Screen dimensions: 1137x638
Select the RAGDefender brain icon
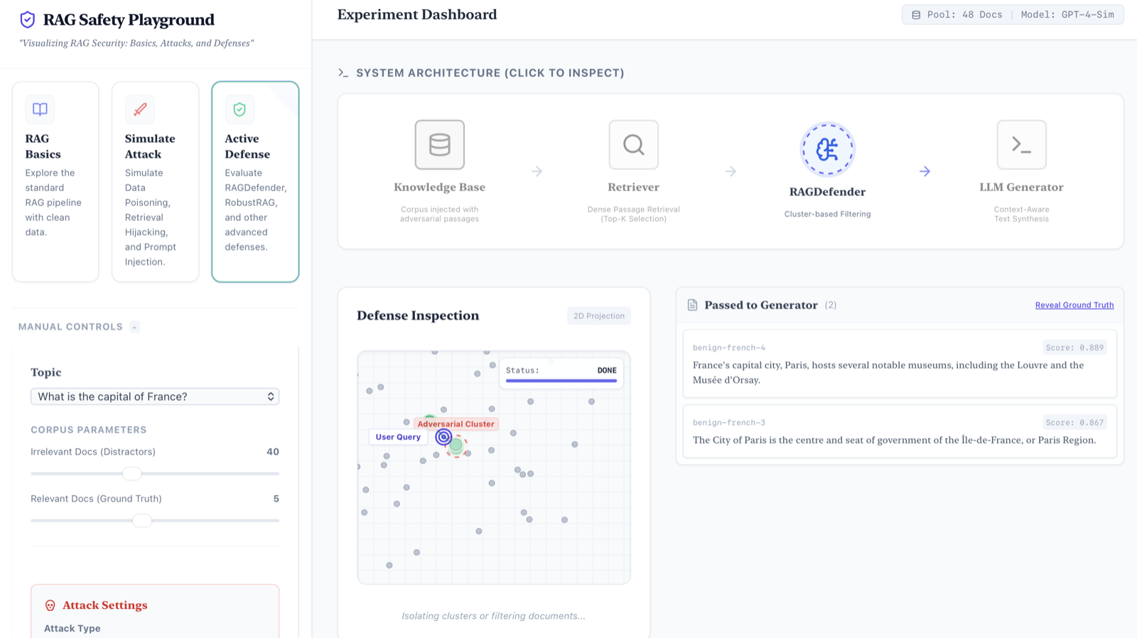827,149
